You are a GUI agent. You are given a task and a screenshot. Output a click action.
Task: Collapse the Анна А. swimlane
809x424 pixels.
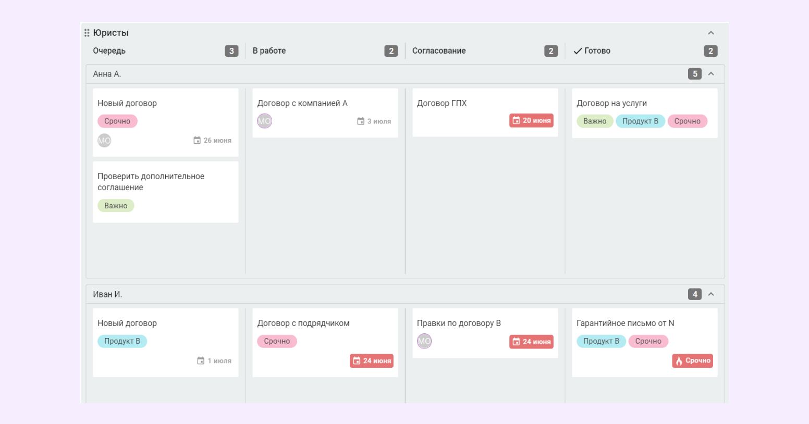(711, 74)
